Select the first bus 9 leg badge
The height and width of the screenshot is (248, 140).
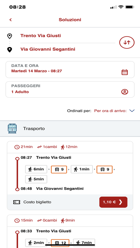(x=59, y=169)
